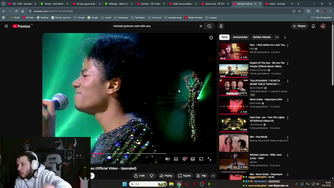Open options for Kiss video suggestion
Image resolution: width=334 pixels, height=188 pixels.
(x=288, y=45)
